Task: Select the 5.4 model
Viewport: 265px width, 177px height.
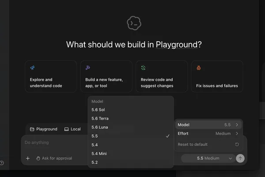Action: [x=131, y=145]
